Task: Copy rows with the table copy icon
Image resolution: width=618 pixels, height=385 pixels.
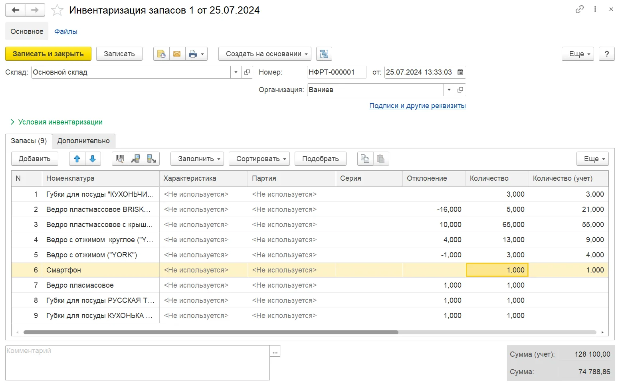Action: pyautogui.click(x=365, y=159)
